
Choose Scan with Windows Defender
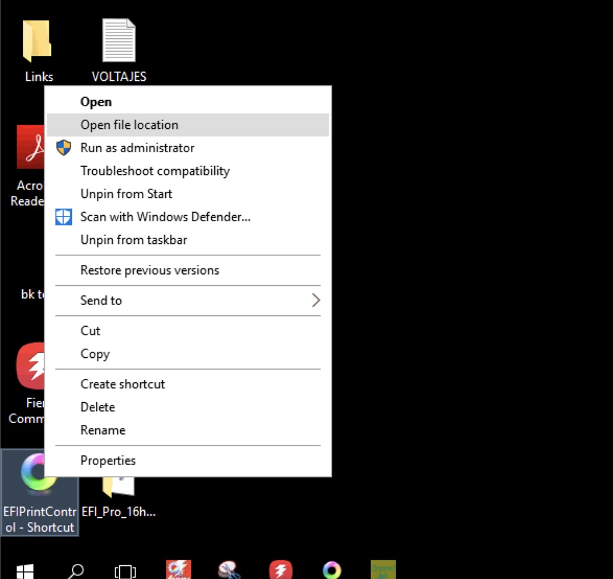pyautogui.click(x=164, y=216)
